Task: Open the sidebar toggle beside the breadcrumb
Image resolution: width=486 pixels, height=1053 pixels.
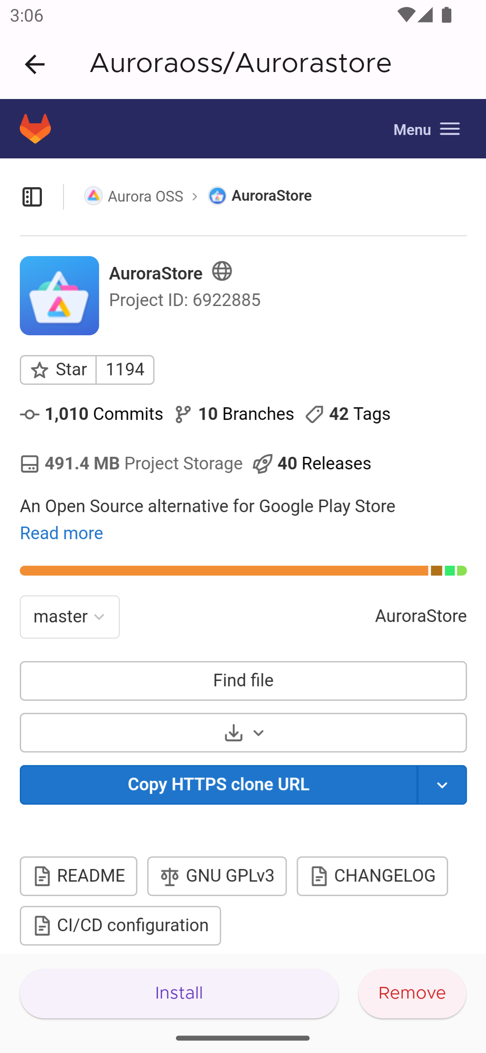Action: coord(31,196)
